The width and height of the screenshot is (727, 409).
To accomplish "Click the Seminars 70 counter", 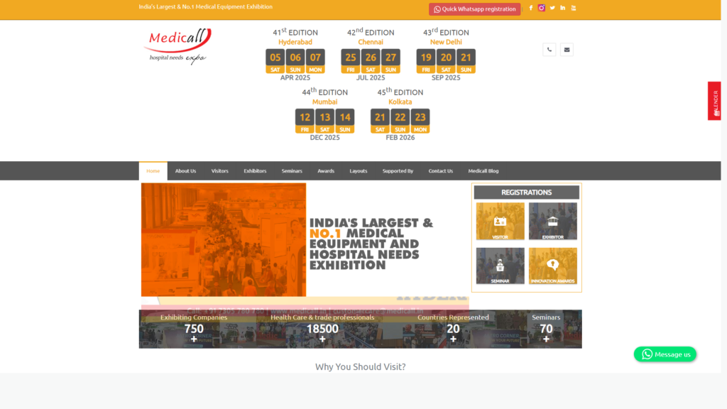I will pos(546,329).
